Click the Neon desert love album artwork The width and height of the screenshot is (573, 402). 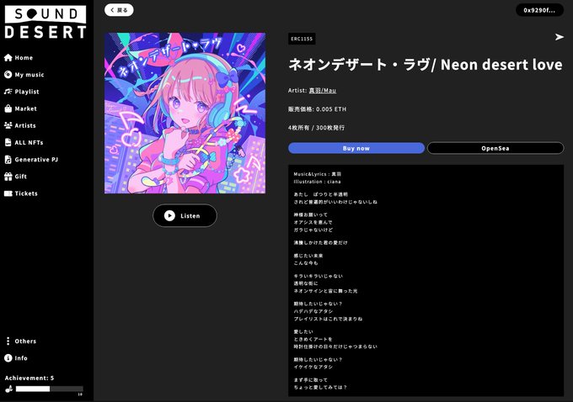[x=185, y=113]
